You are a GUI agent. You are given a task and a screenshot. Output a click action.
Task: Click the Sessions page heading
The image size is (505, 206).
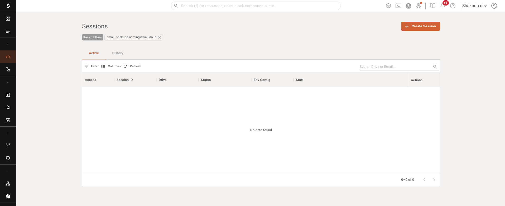pos(95,26)
